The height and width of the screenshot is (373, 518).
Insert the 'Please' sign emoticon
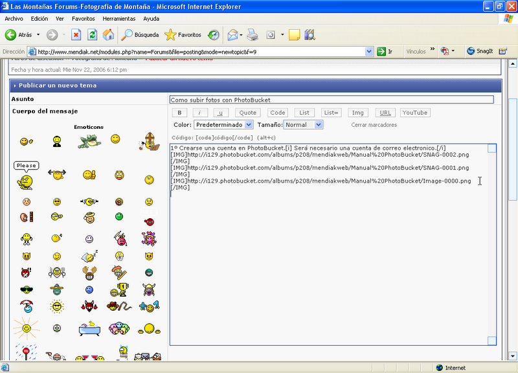(x=26, y=175)
